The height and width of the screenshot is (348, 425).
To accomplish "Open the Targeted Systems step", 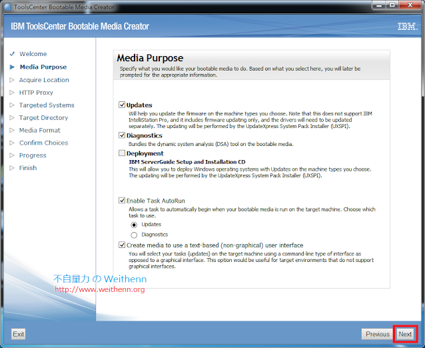I will coord(47,105).
